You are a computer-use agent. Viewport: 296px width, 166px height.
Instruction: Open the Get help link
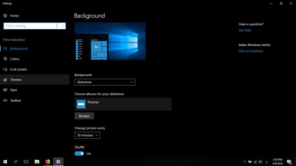pyautogui.click(x=245, y=30)
